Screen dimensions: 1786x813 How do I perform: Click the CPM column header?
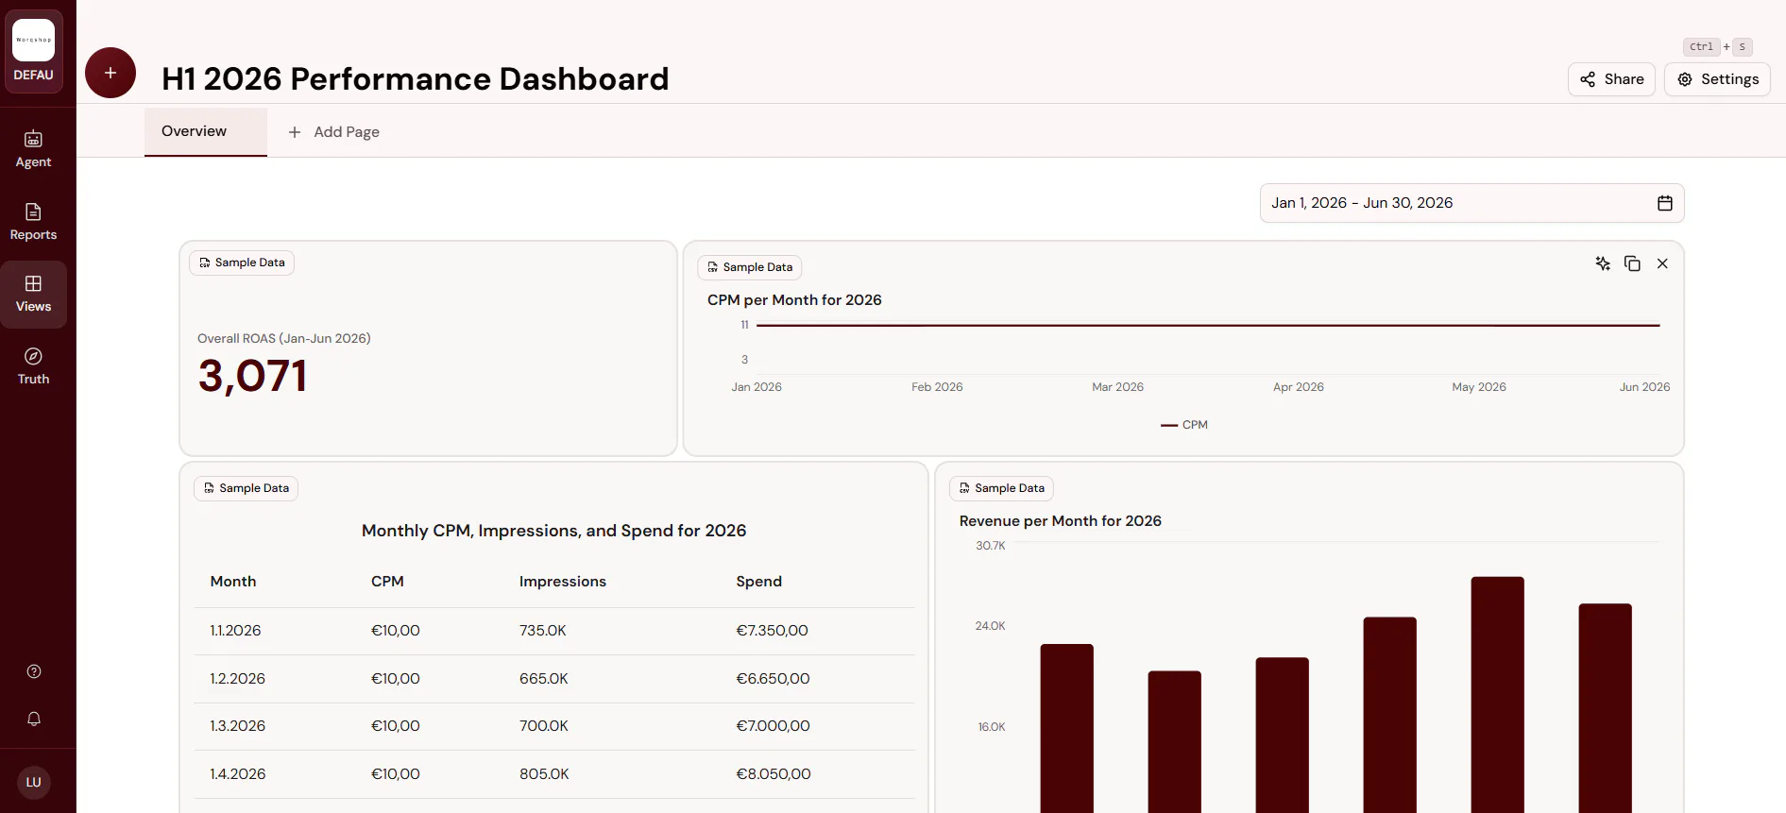(387, 582)
